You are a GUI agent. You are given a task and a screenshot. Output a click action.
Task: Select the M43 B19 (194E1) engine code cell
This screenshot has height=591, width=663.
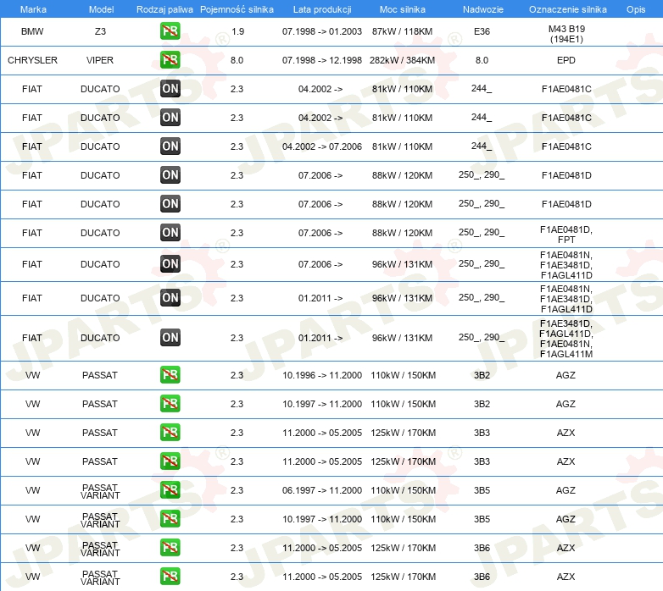pos(566,34)
